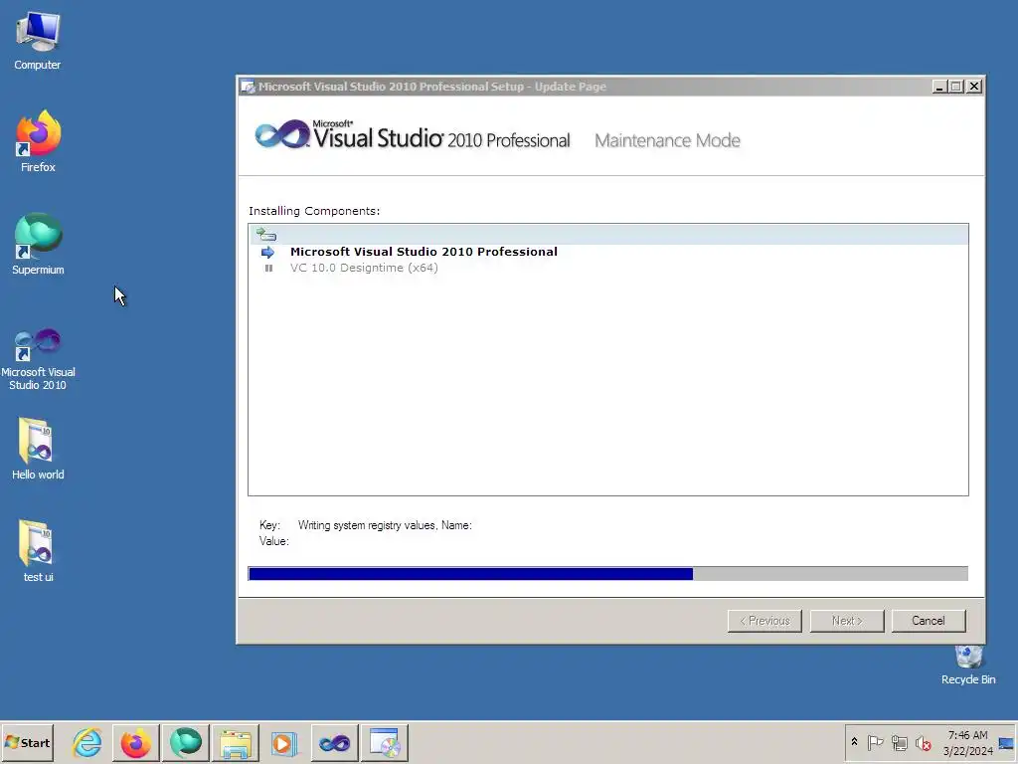Switch to the setup installer taskbar button
1018x764 pixels.
(x=385, y=742)
